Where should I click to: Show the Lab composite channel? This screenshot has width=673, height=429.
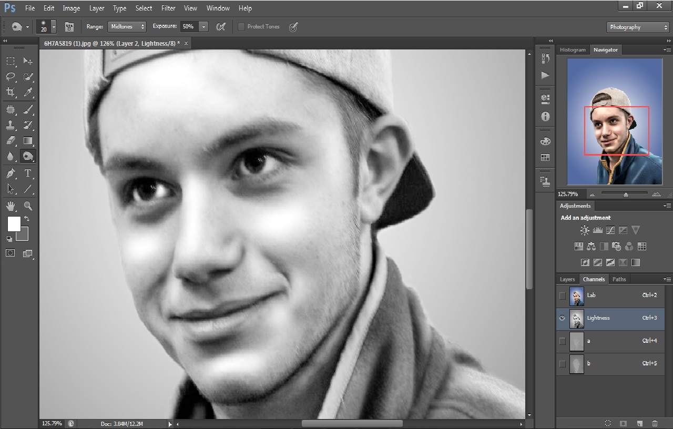pyautogui.click(x=563, y=295)
